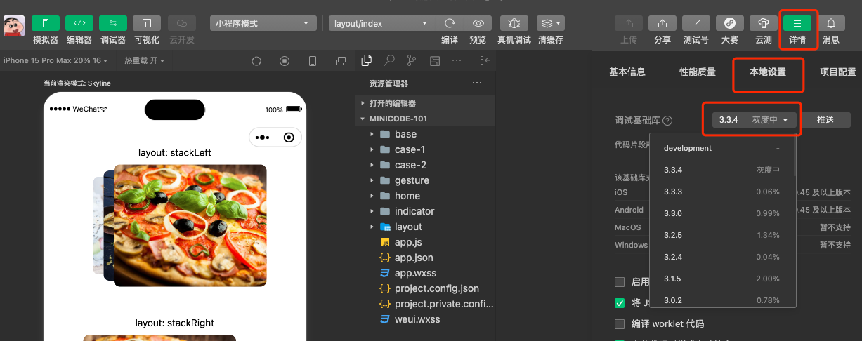
Task: Select version 3.3.0 in the list
Action: (x=721, y=213)
